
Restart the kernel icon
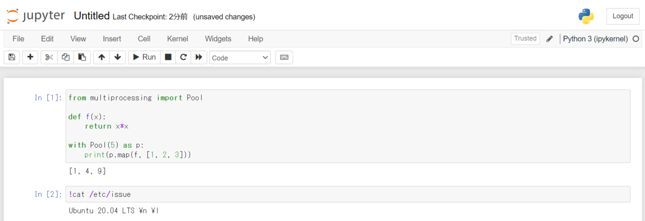pos(183,57)
